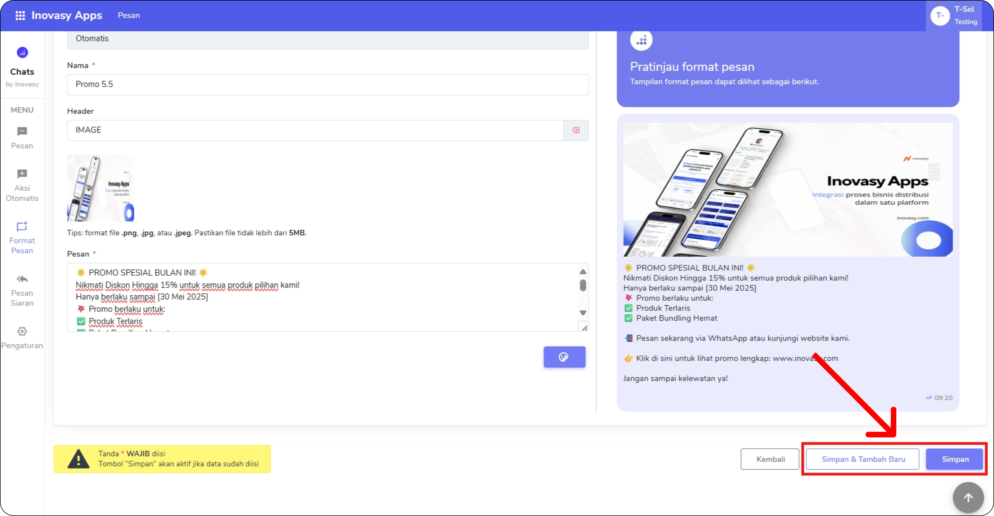Open Pesan Siaran sidebar icon
The height and width of the screenshot is (516, 994).
click(x=22, y=279)
